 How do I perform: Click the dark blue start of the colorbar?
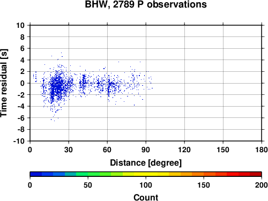[x=36, y=174]
